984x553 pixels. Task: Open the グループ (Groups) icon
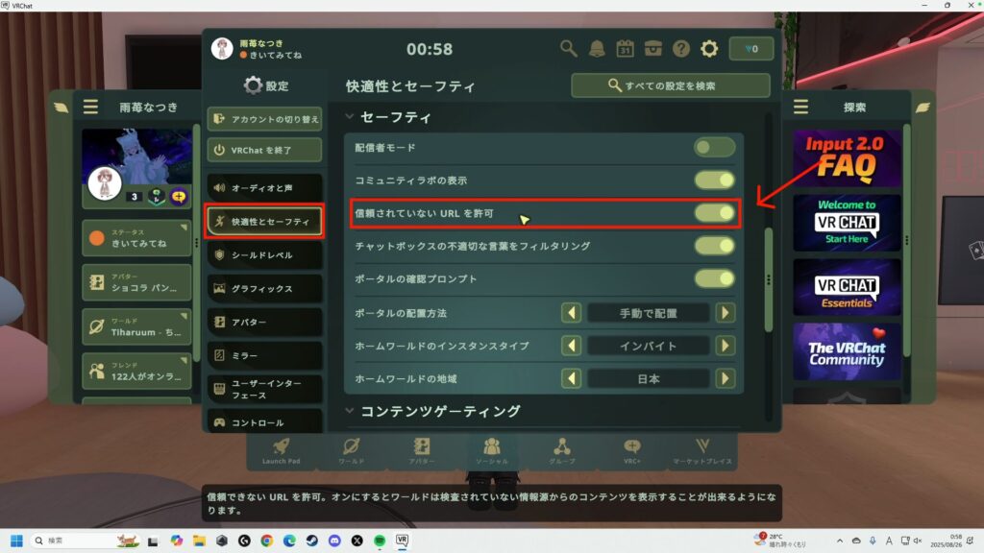[562, 450]
